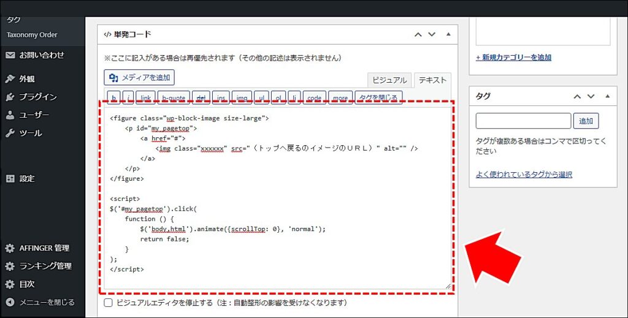The width and height of the screenshot is (628, 318).
Task: Switch editor to ビジュアル tab
Action: pos(389,80)
